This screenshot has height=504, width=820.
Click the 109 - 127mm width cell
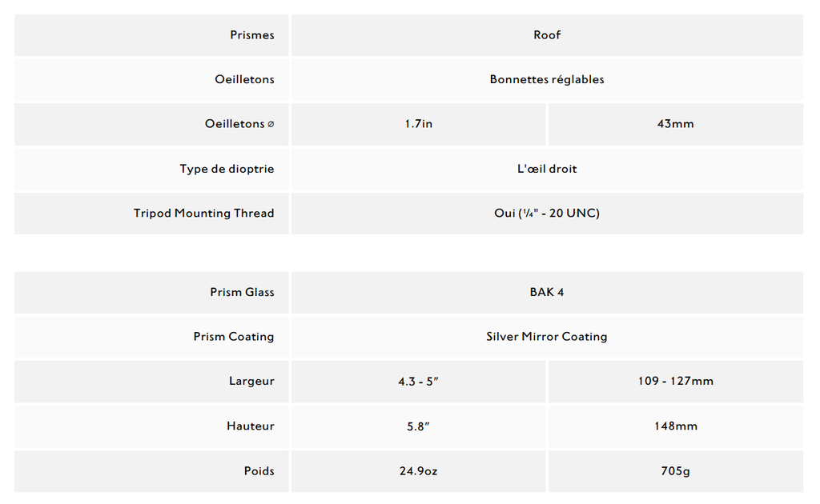point(676,382)
